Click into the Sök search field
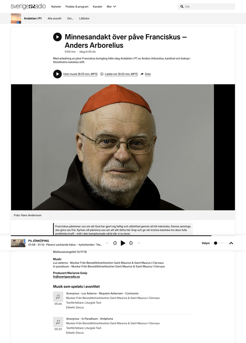Viewport: 246px width, 343px height. tap(206, 7)
